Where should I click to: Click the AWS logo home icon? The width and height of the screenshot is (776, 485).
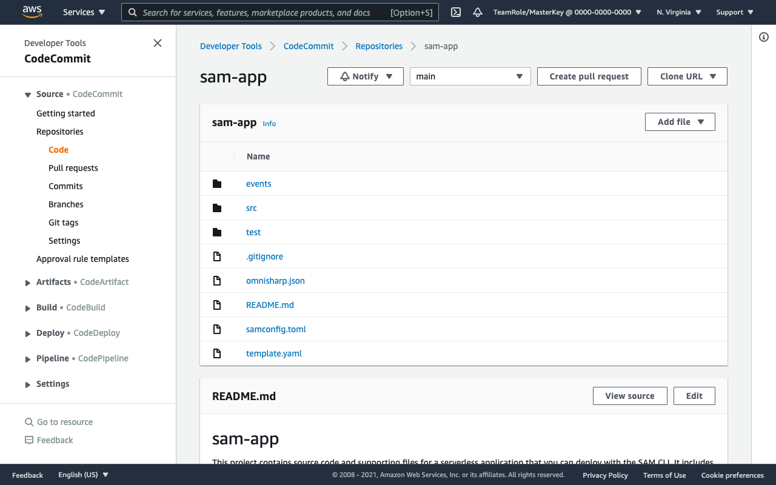pyautogui.click(x=32, y=12)
